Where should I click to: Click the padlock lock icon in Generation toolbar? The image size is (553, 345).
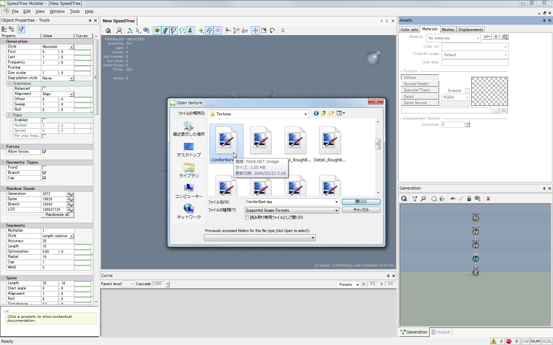469,199
